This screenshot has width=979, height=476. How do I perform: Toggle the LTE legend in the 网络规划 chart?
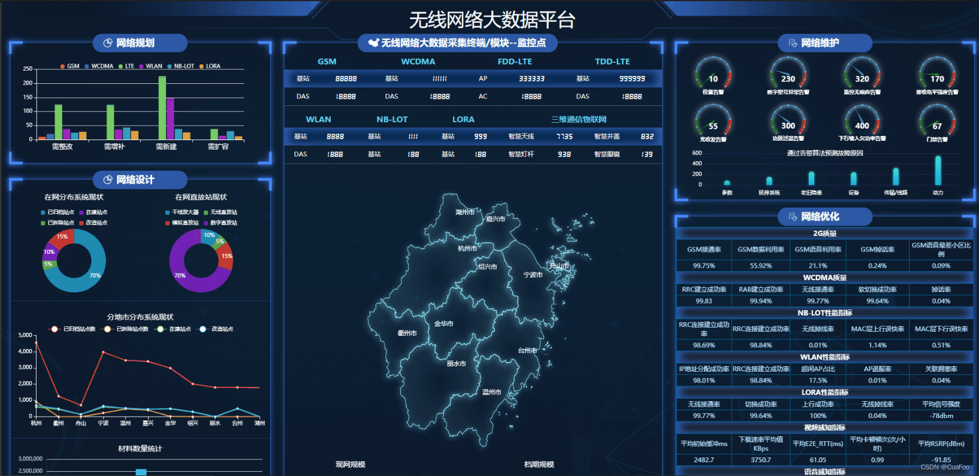pyautogui.click(x=126, y=66)
